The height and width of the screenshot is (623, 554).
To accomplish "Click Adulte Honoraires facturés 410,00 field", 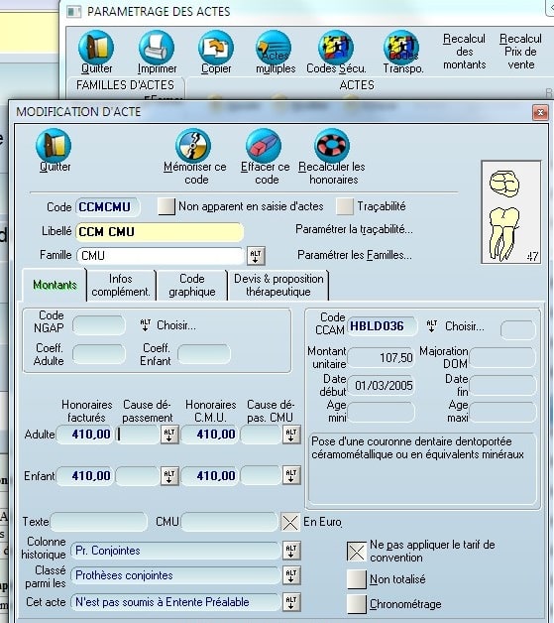I will (x=85, y=435).
